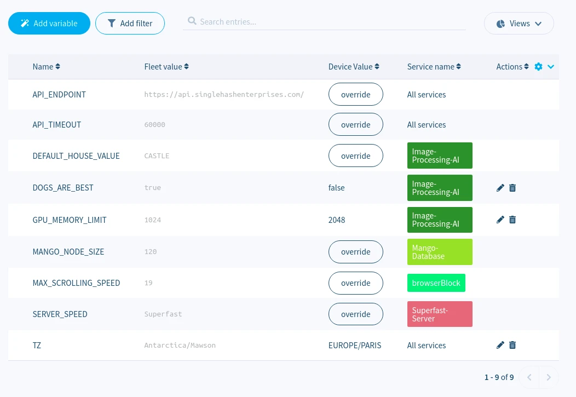Click the pie chart icon inside Views button
The width and height of the screenshot is (576, 397).
click(x=500, y=24)
